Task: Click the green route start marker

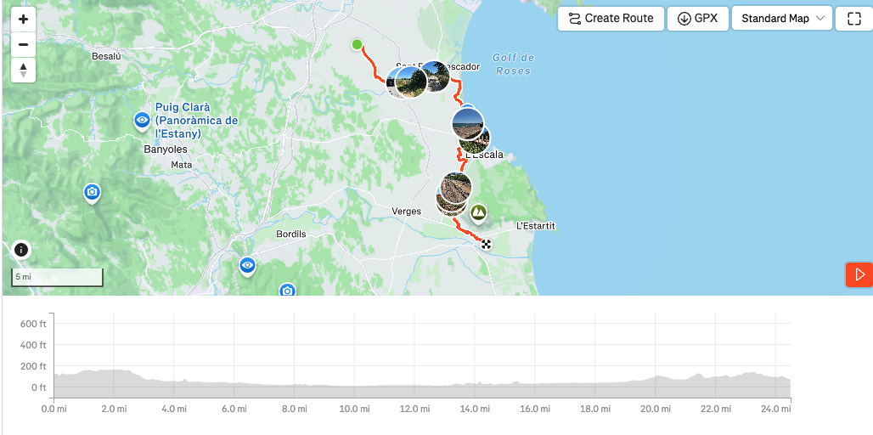Action: click(357, 44)
